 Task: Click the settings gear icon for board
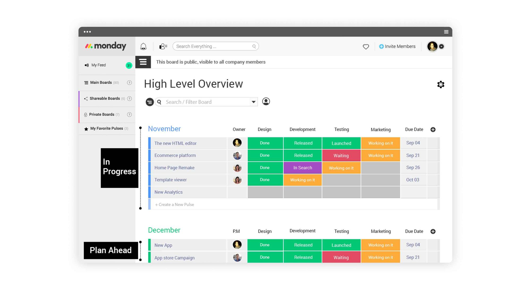pyautogui.click(x=440, y=84)
